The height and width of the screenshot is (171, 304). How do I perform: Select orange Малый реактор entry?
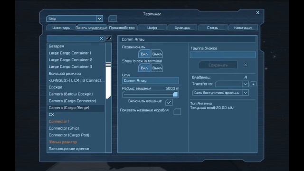(x=76, y=142)
